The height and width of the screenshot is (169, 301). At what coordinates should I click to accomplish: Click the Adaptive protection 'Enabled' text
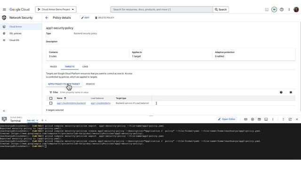tap(220, 56)
